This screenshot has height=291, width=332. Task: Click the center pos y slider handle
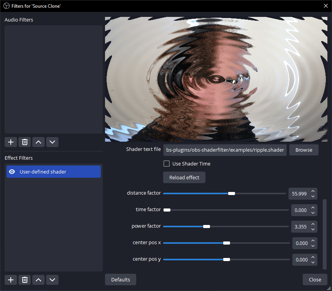click(x=226, y=260)
